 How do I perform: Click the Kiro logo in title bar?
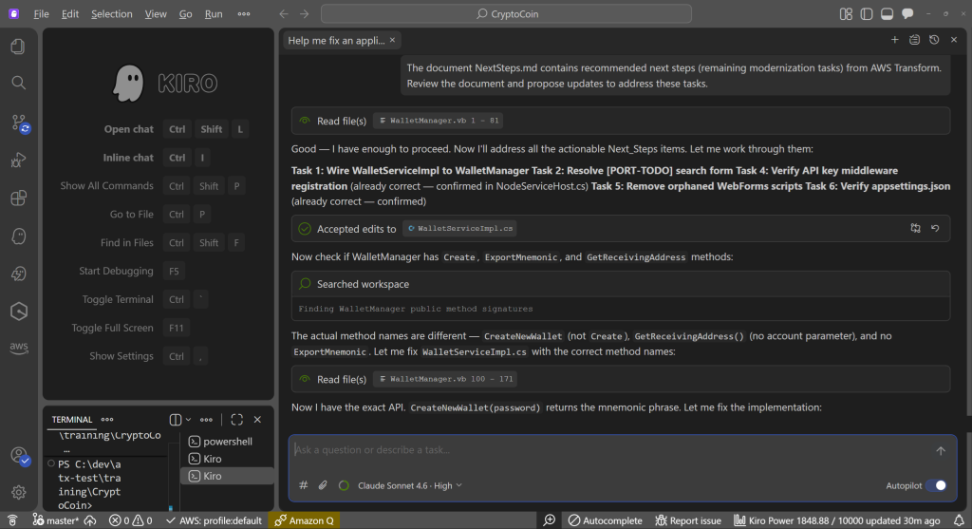pos(13,13)
